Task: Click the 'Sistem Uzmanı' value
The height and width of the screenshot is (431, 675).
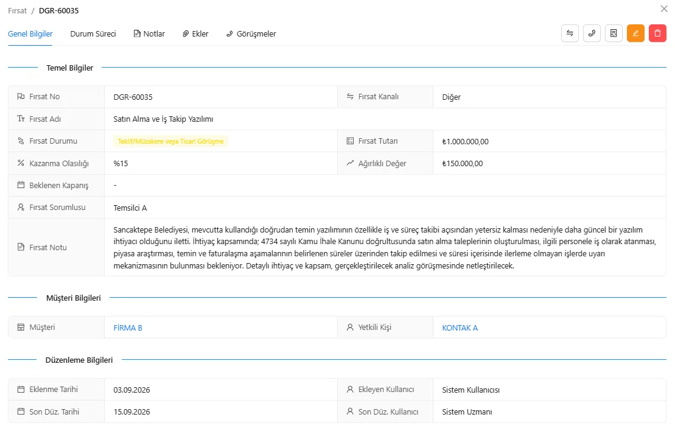Action: [467, 412]
